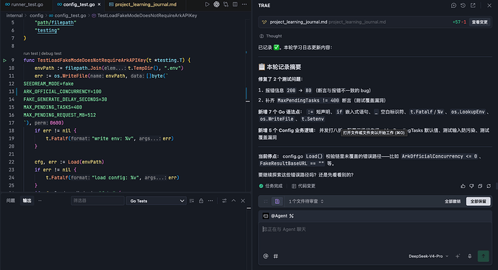Split the editor layout
This screenshot has width=498, height=270.
coord(235,4)
